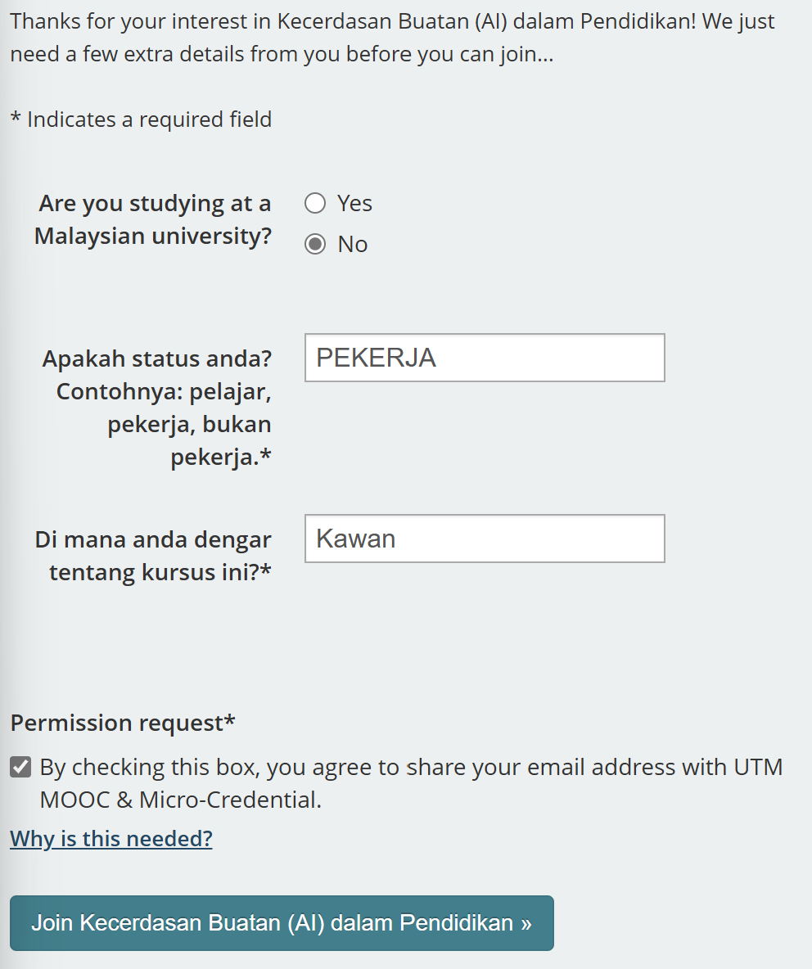812x969 pixels.
Task: Uncheck the email sharing permission checkbox
Action: pos(20,768)
